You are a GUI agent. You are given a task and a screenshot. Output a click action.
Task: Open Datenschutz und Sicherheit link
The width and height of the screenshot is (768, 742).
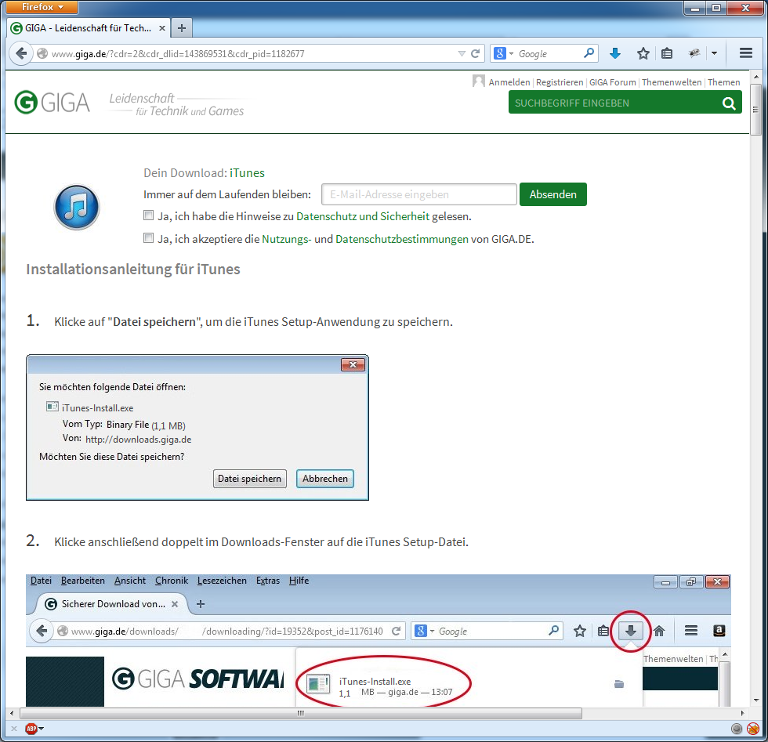[x=362, y=216]
